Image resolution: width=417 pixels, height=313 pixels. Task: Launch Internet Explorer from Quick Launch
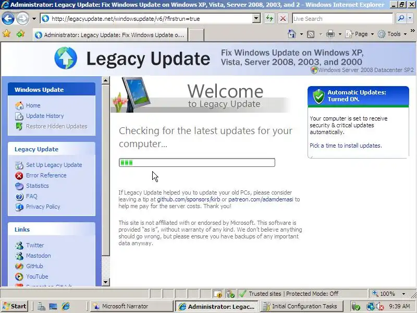tap(66, 306)
